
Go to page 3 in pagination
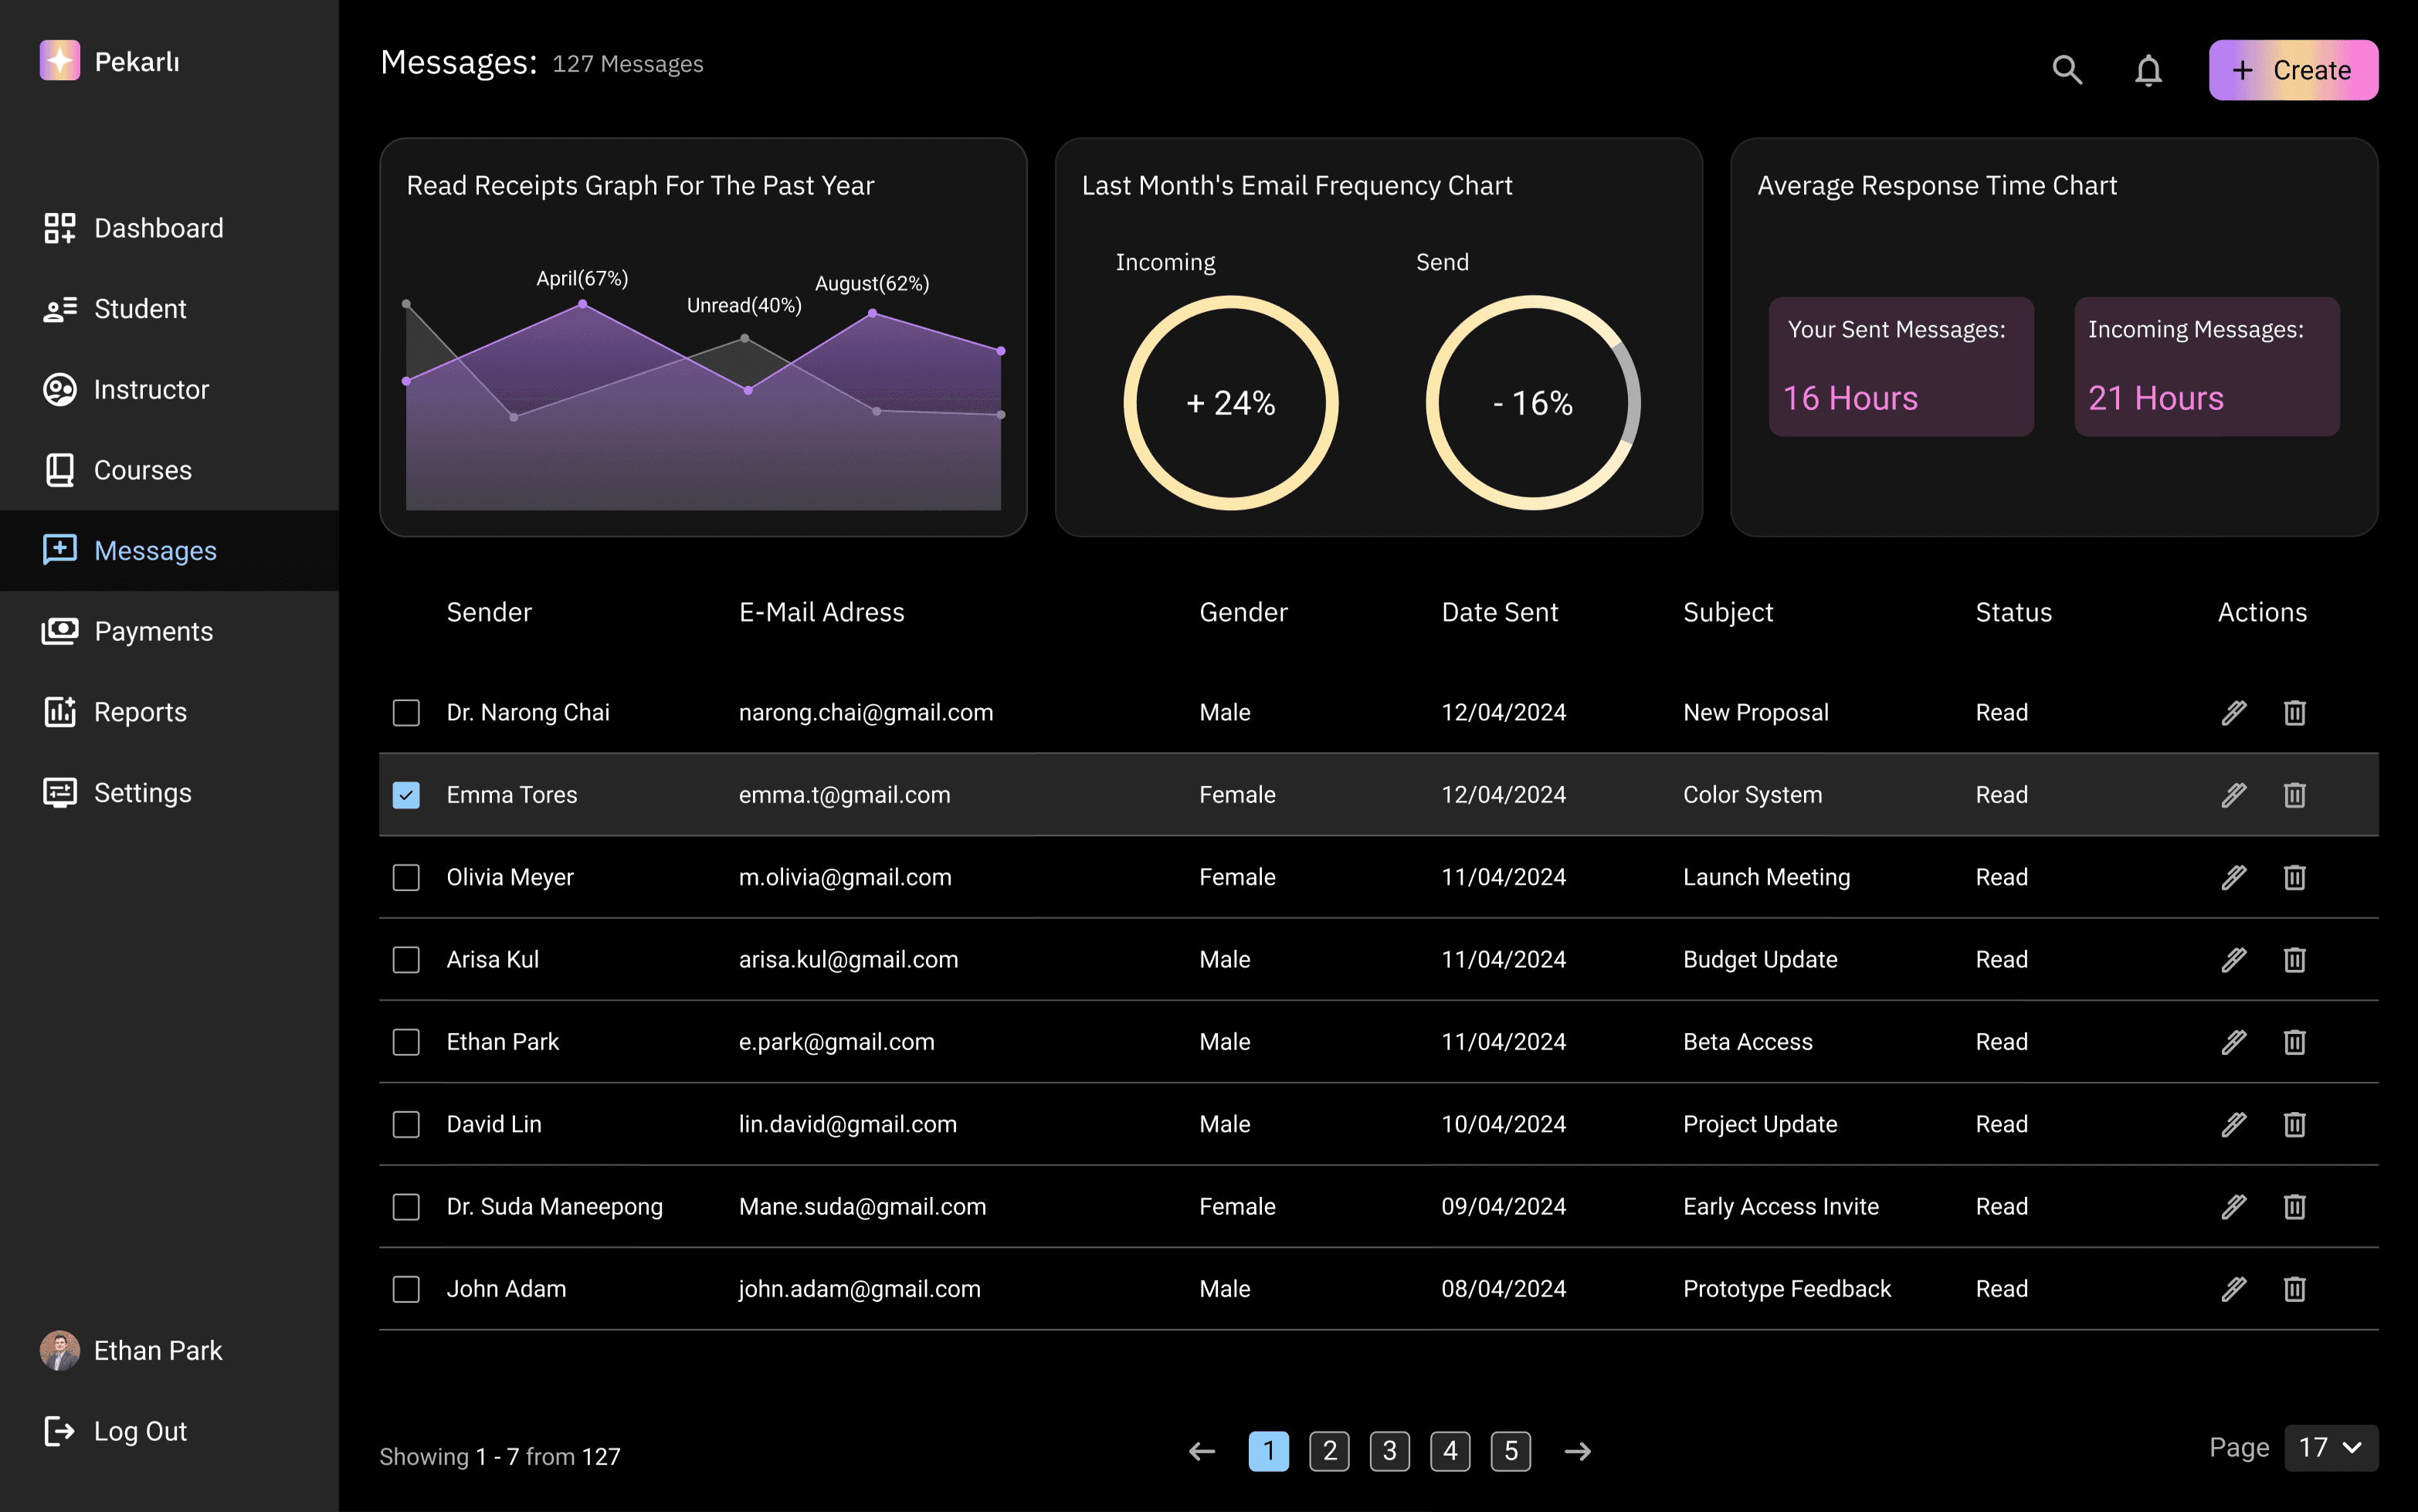[x=1389, y=1450]
